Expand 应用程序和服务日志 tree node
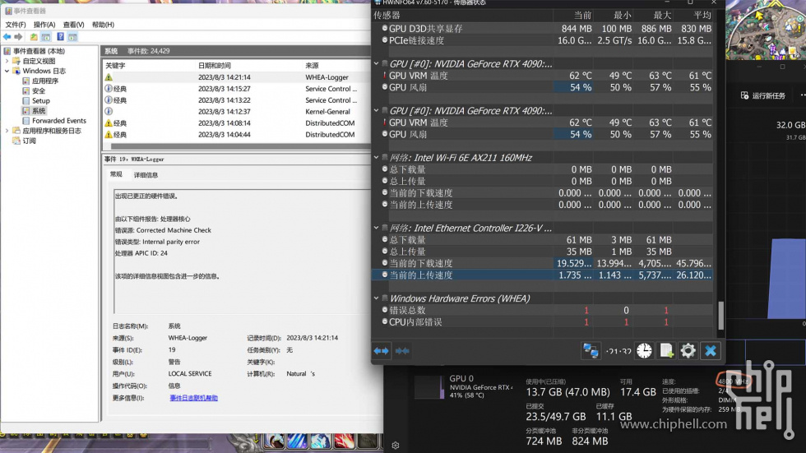The width and height of the screenshot is (806, 453). click(x=7, y=131)
